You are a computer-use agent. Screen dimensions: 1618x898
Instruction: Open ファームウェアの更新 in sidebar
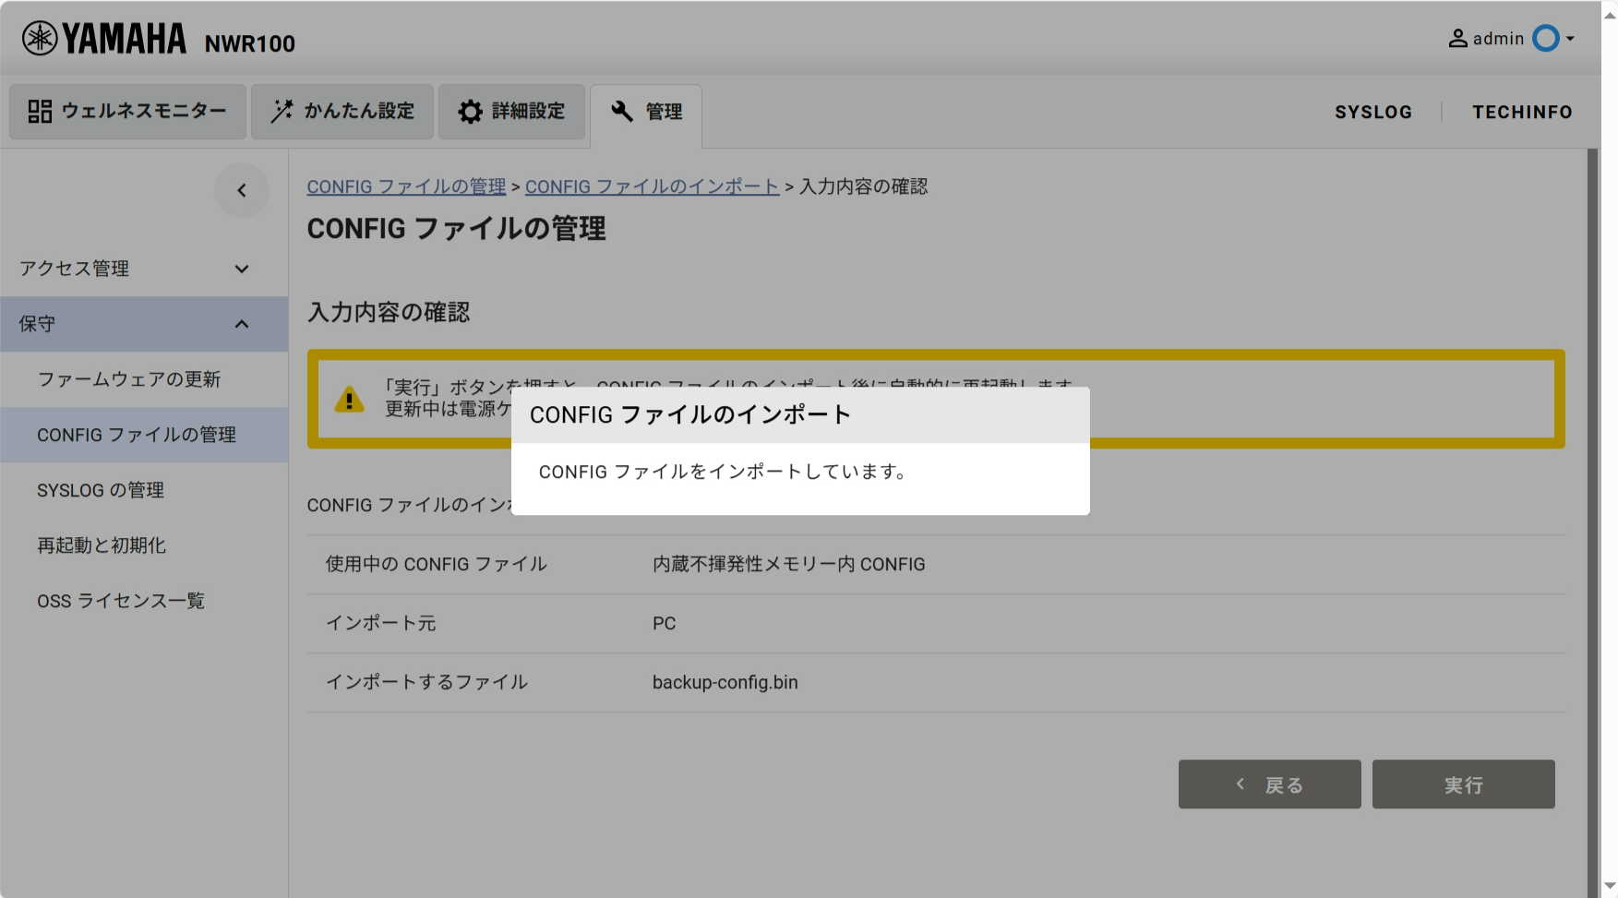(129, 379)
